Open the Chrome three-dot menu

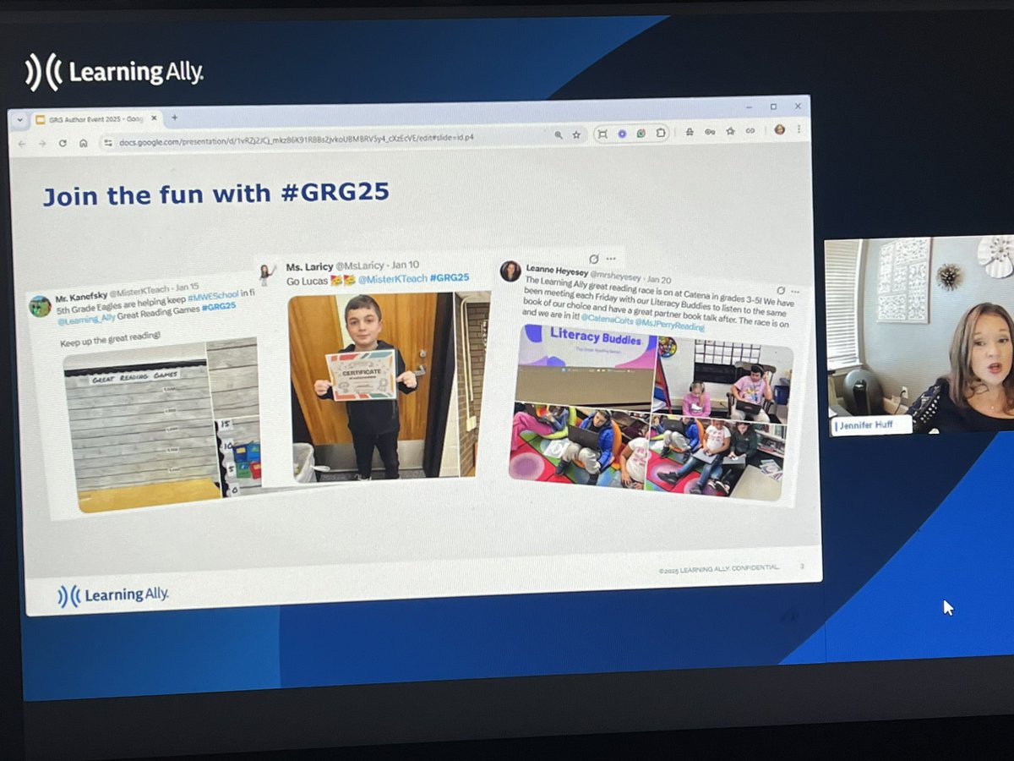[799, 129]
